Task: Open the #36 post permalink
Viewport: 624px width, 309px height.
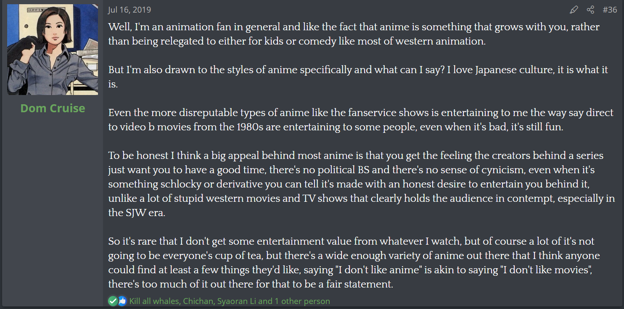Action: click(610, 10)
